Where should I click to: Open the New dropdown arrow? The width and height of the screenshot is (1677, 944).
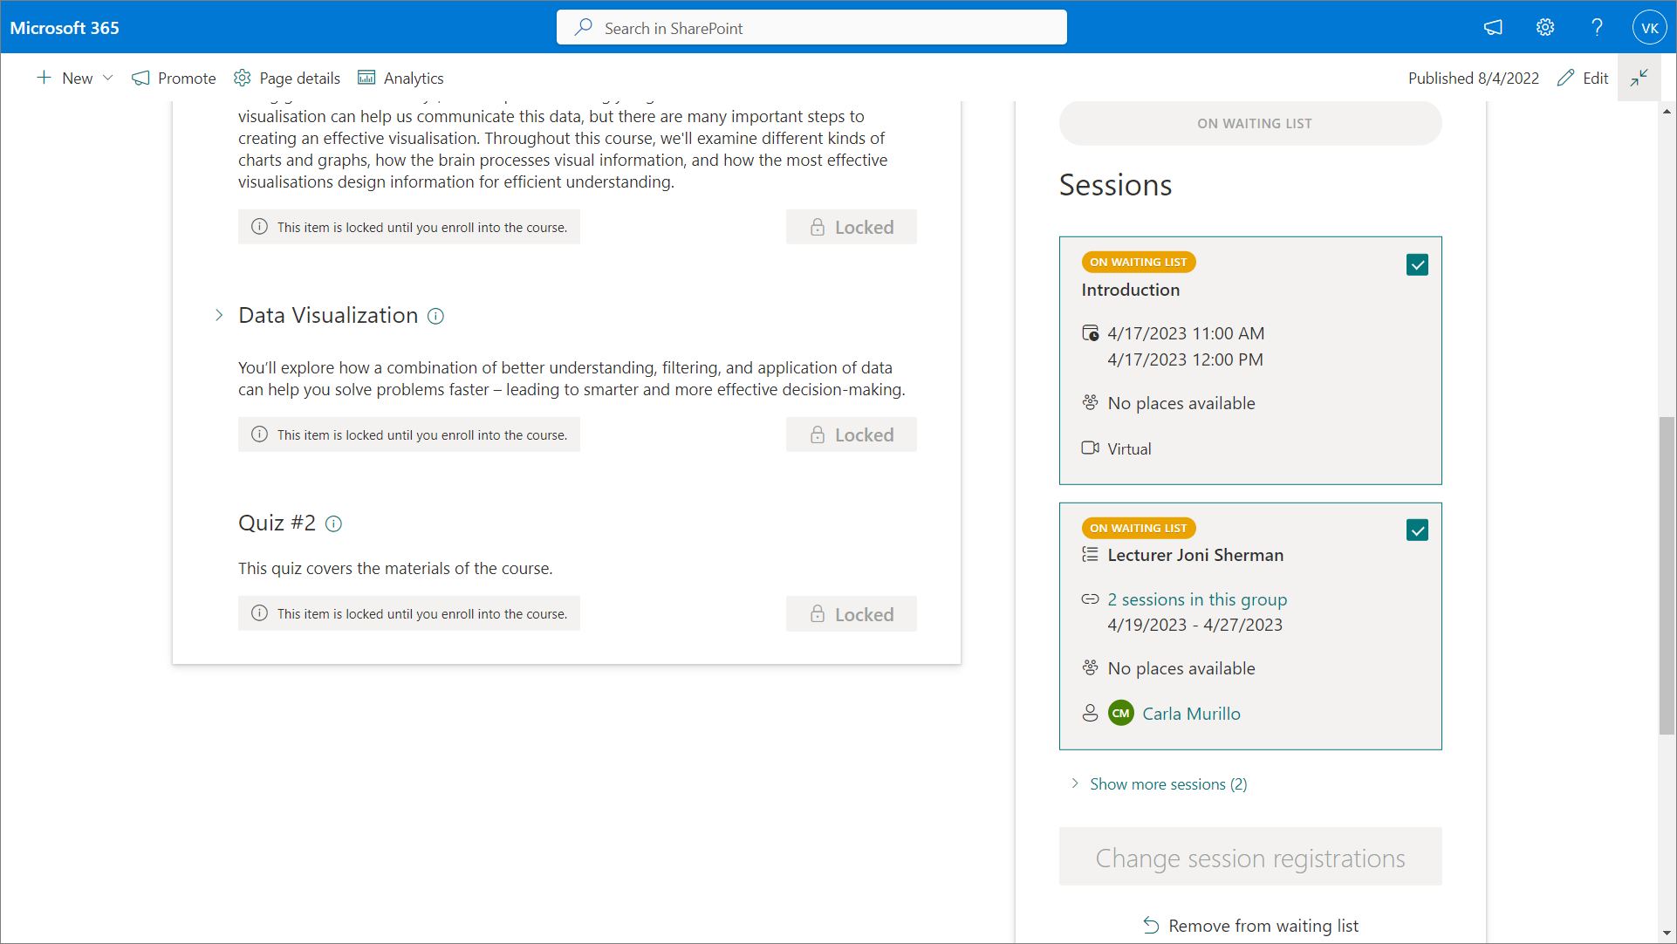pos(108,78)
